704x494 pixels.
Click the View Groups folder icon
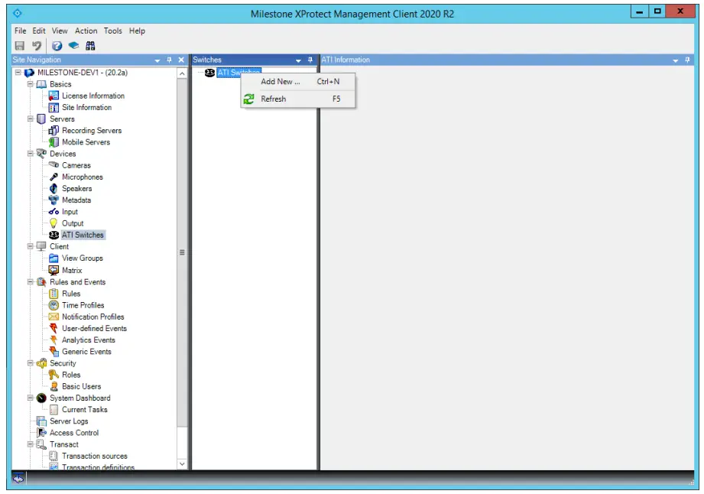click(54, 258)
